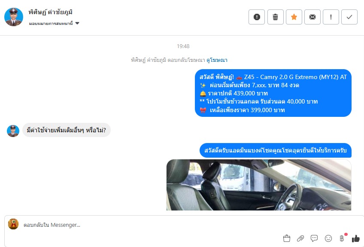
Task: Open the ดูโฆษณา link
Action: pyautogui.click(x=217, y=60)
